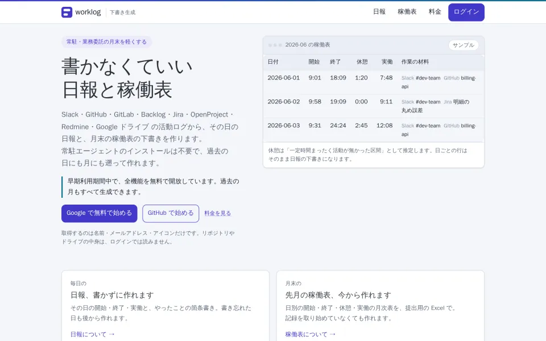Click the GitHub で始める button
Viewport: 546px width, 341px height.
pos(171,213)
